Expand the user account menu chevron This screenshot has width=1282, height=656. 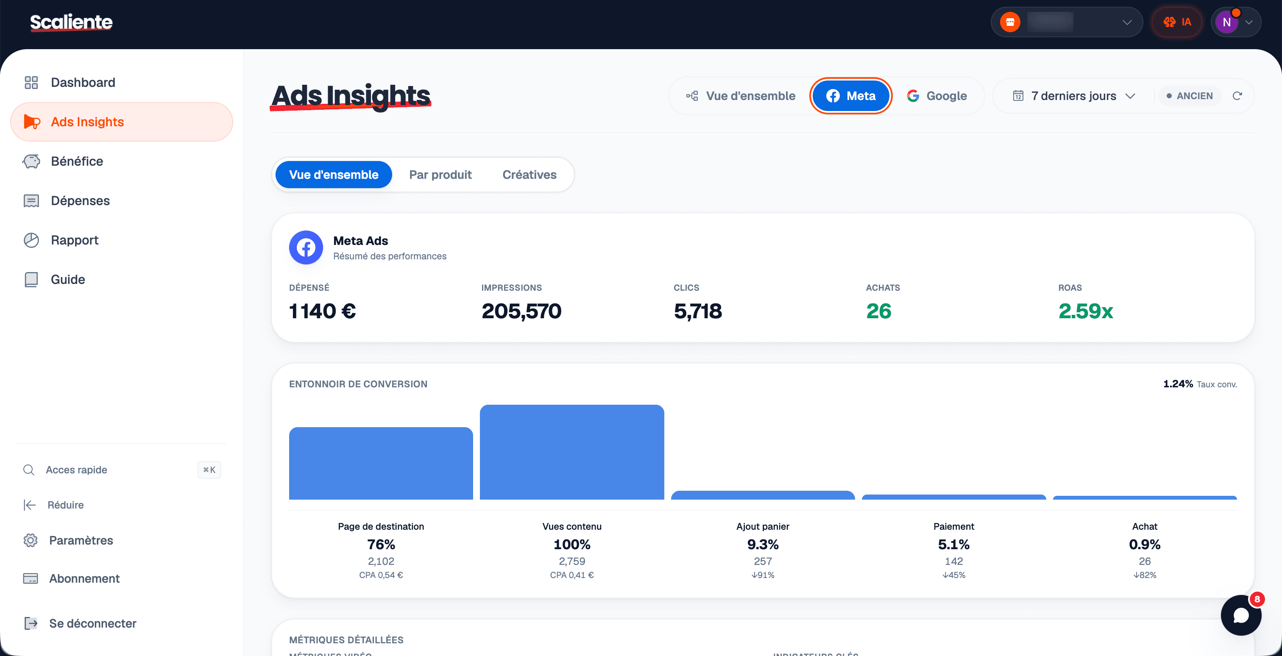point(1249,22)
